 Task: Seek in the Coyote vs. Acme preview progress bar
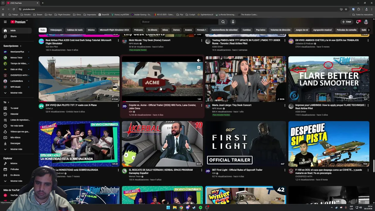point(162,101)
